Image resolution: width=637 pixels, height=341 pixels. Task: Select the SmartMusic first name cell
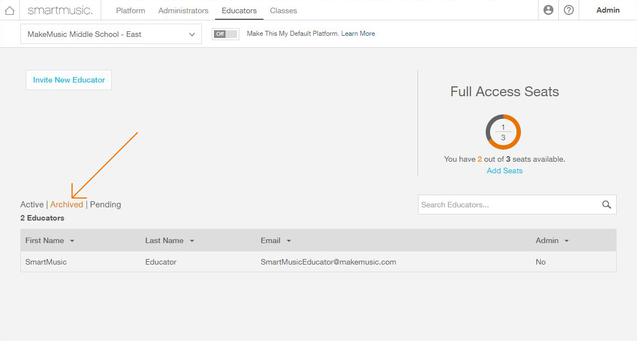46,262
